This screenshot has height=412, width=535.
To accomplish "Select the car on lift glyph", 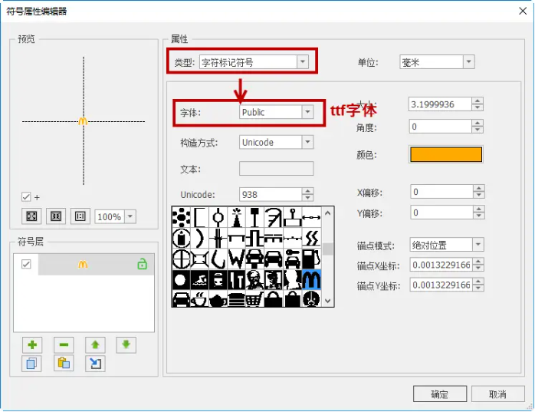I will tap(255, 259).
